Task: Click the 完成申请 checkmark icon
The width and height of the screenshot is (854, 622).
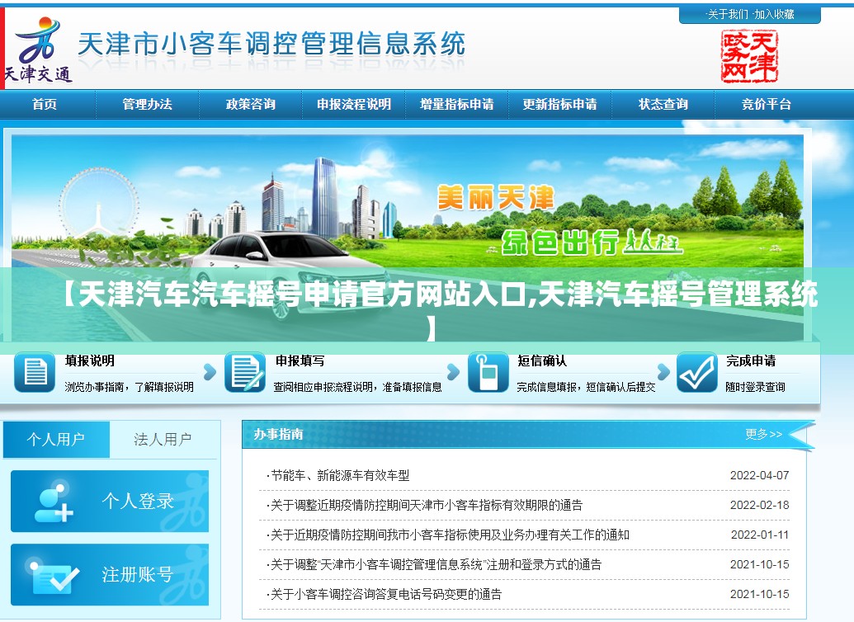Action: [697, 373]
